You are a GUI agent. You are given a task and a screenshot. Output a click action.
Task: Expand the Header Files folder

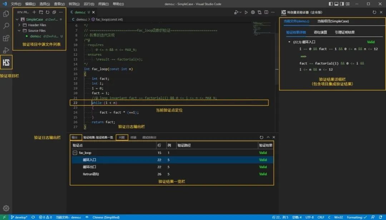(x=37, y=25)
